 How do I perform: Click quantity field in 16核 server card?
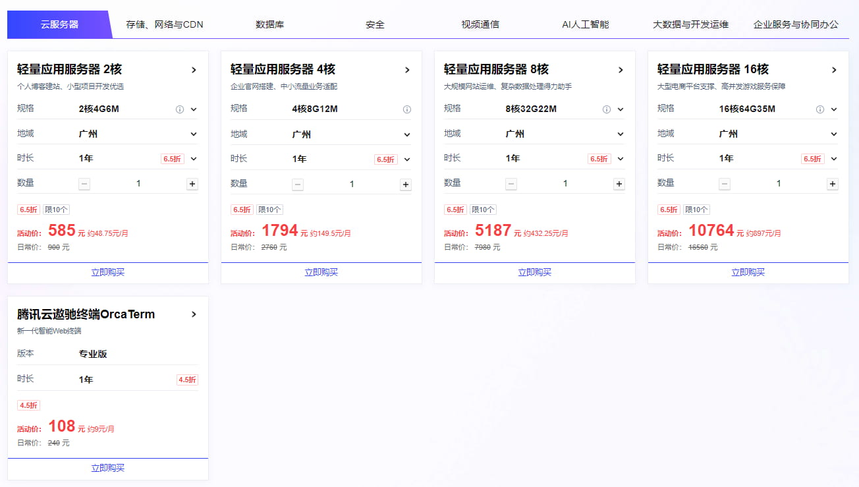[x=778, y=184]
